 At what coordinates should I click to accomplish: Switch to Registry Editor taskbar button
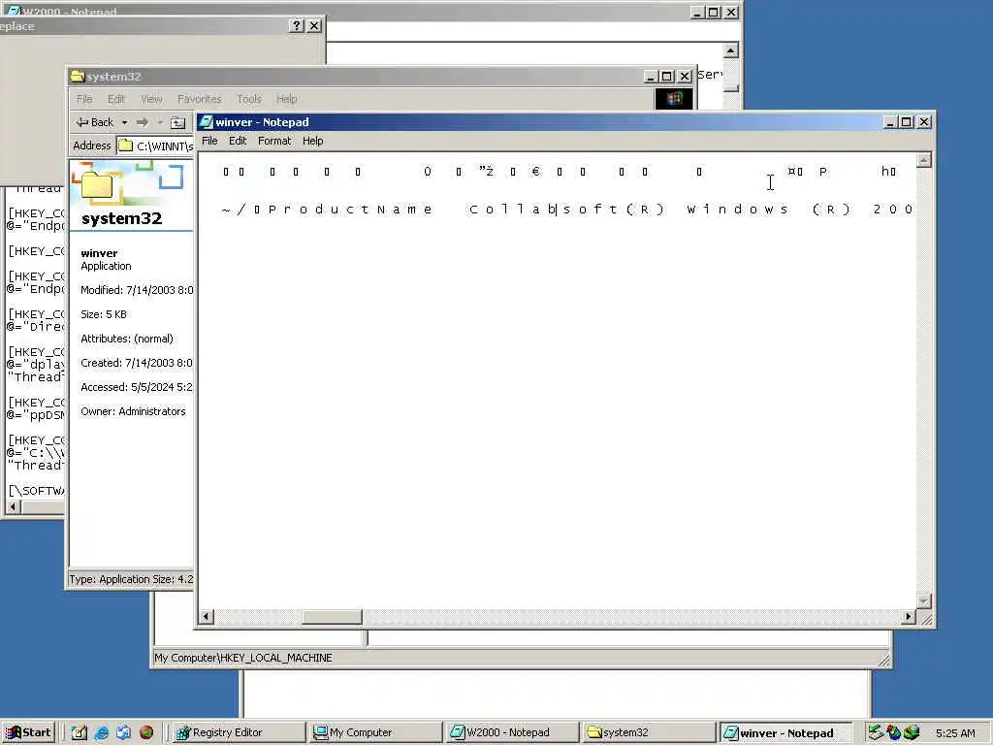[x=239, y=732]
